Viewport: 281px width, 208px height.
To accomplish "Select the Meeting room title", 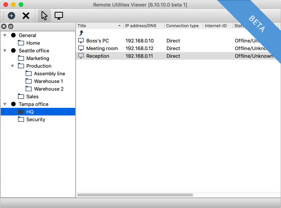I will [x=102, y=49].
